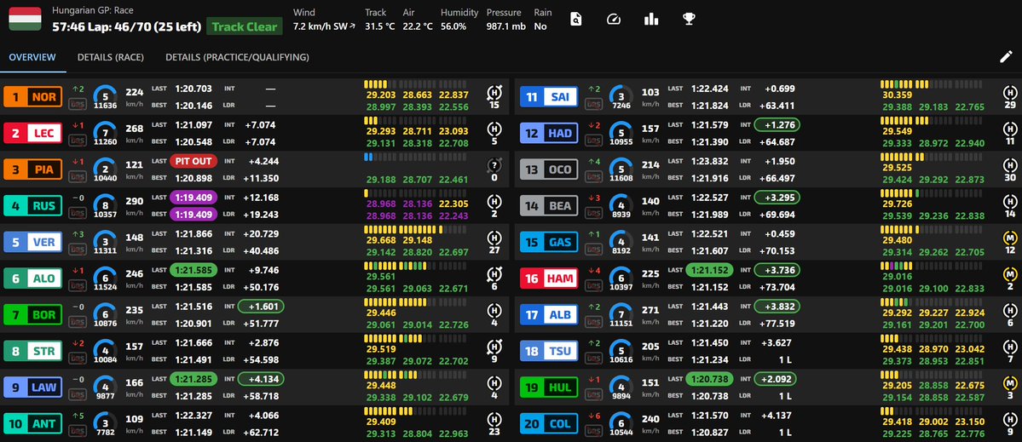Click the Hungarian flag icon
This screenshot has height=442, width=1022.
pos(25,20)
